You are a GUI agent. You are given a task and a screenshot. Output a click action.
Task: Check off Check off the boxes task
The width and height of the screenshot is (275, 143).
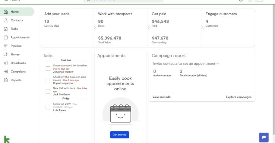pos(48,80)
